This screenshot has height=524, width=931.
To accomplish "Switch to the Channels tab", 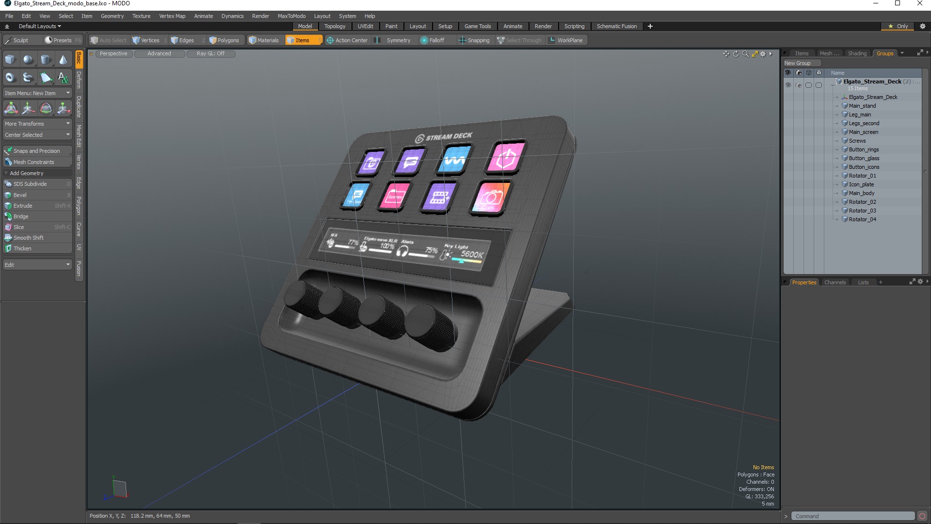I will [x=835, y=282].
